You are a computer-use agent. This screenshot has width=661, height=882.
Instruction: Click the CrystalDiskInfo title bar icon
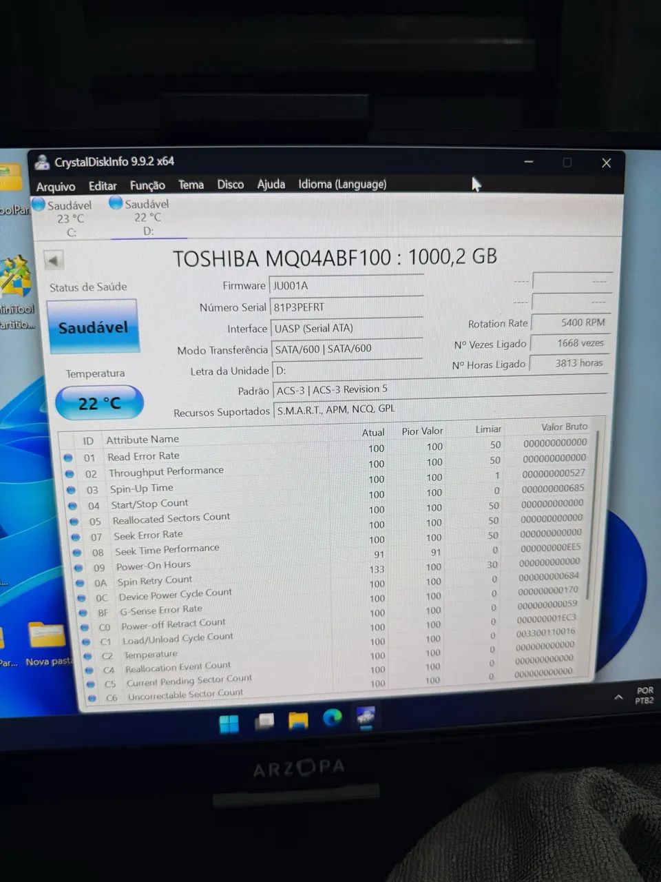(x=43, y=163)
